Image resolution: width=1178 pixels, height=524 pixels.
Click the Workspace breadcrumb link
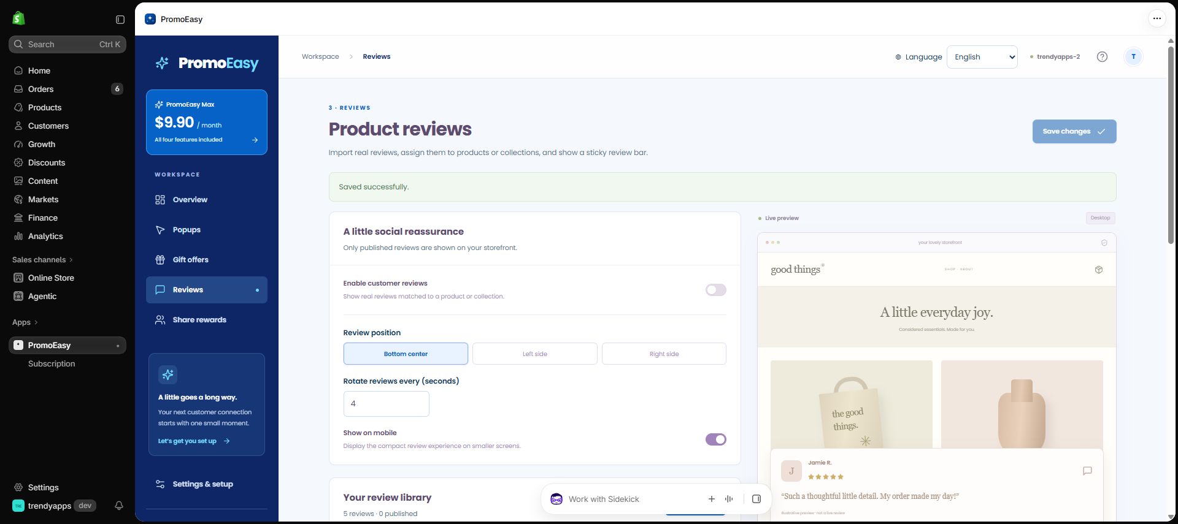click(x=320, y=56)
